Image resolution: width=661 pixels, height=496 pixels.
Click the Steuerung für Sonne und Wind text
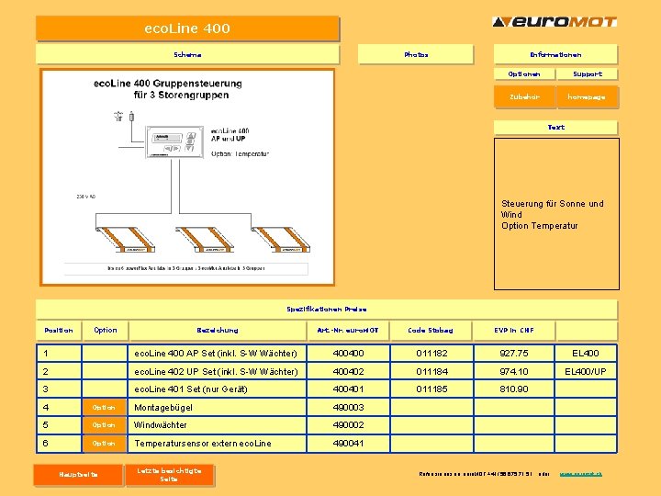[553, 209]
